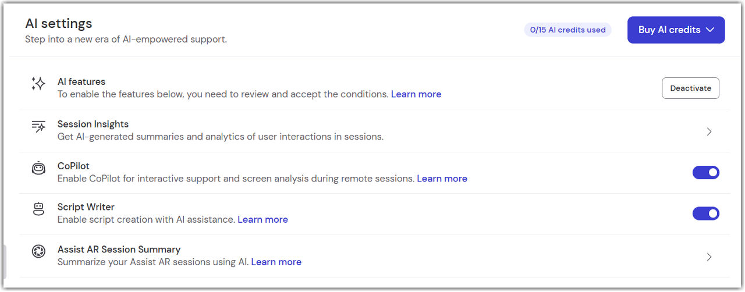Click the Assist AR Session Summary icon
745x292 pixels.
click(x=38, y=252)
